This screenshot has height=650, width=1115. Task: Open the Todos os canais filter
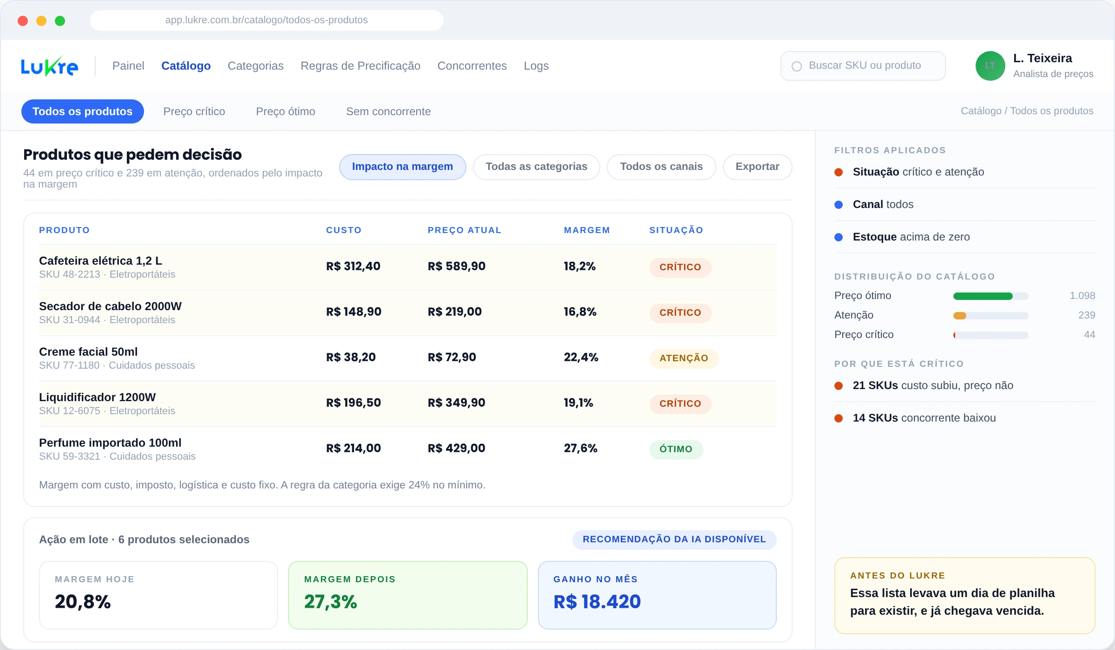(x=662, y=167)
